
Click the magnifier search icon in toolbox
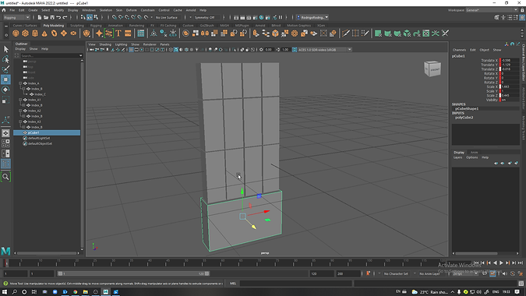(5, 177)
